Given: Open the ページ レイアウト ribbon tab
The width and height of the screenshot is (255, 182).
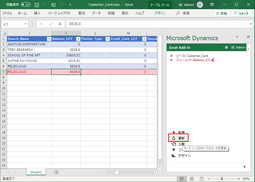Looking at the screenshot, I should pyautogui.click(x=59, y=13).
